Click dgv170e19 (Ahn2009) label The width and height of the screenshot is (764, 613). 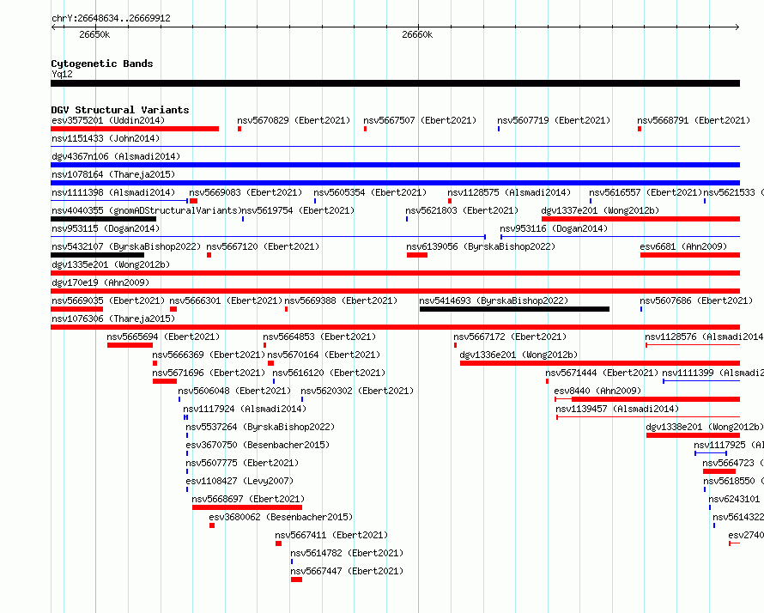(100, 282)
